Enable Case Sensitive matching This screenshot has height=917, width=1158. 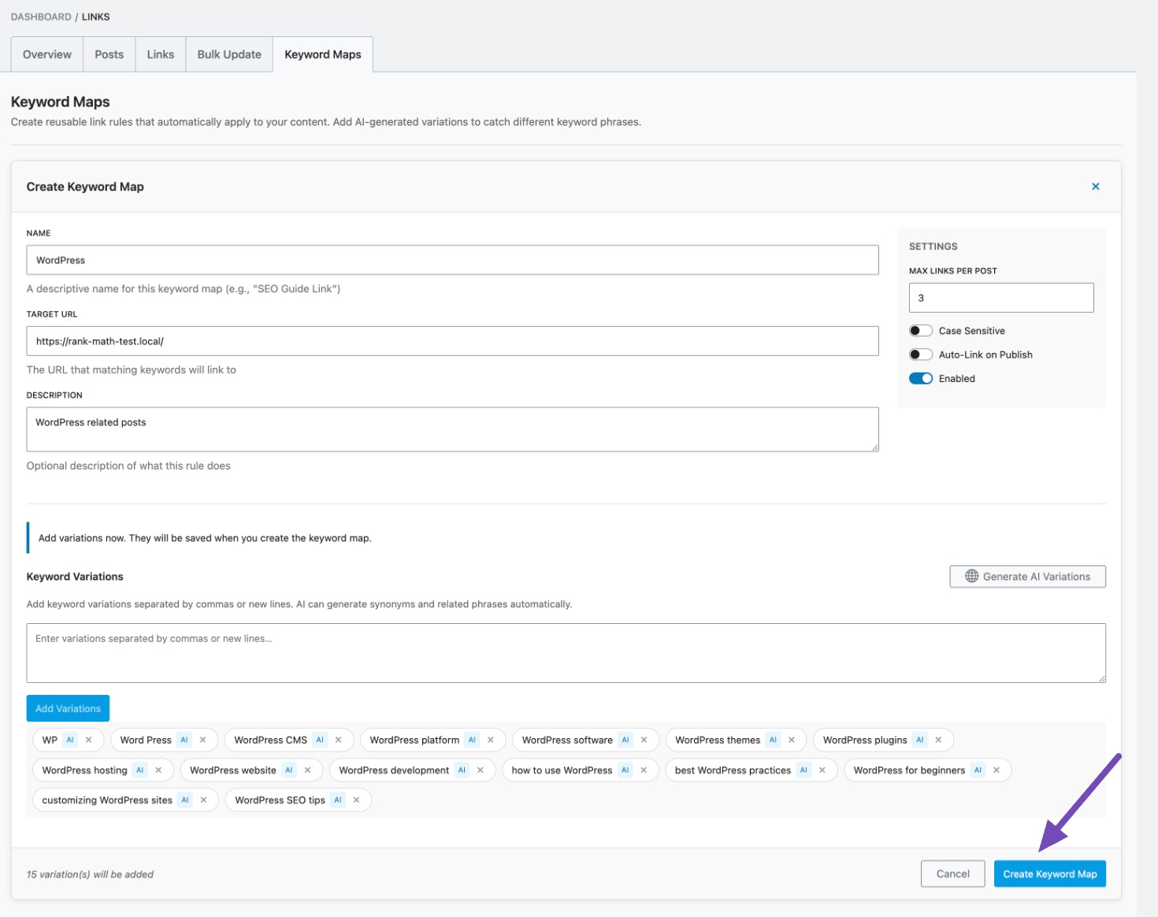920,330
